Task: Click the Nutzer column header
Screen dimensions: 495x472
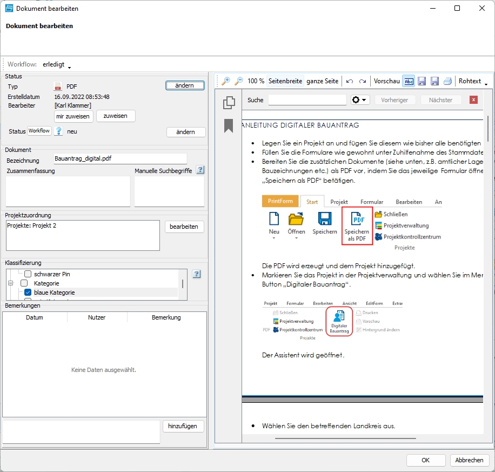Action: coord(97,317)
